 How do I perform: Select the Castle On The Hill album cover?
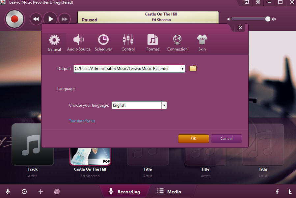pos(90,156)
